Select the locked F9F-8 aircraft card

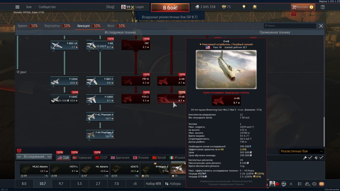(136, 81)
